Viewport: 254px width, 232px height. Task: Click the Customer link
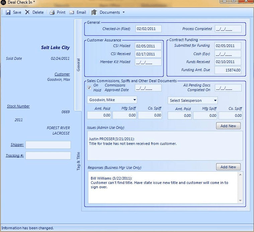click(x=62, y=74)
